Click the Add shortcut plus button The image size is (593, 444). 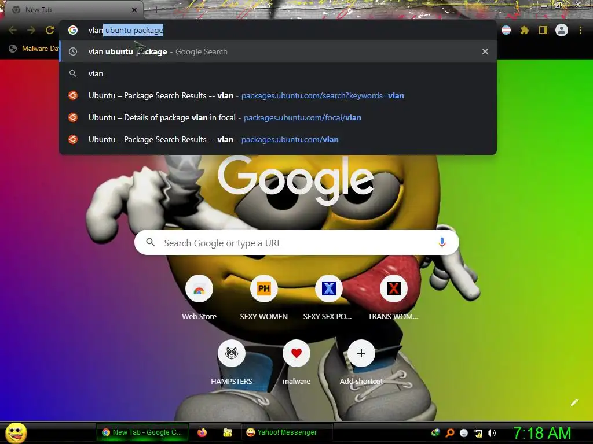tap(361, 353)
